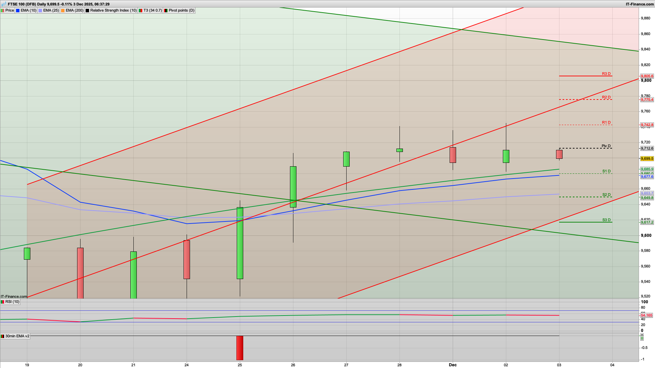This screenshot has height=368, width=655.
Task: Select the Dec label on the time axis
Action: point(453,365)
